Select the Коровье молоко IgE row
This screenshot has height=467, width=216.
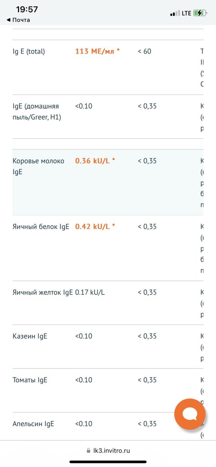pos(108,182)
